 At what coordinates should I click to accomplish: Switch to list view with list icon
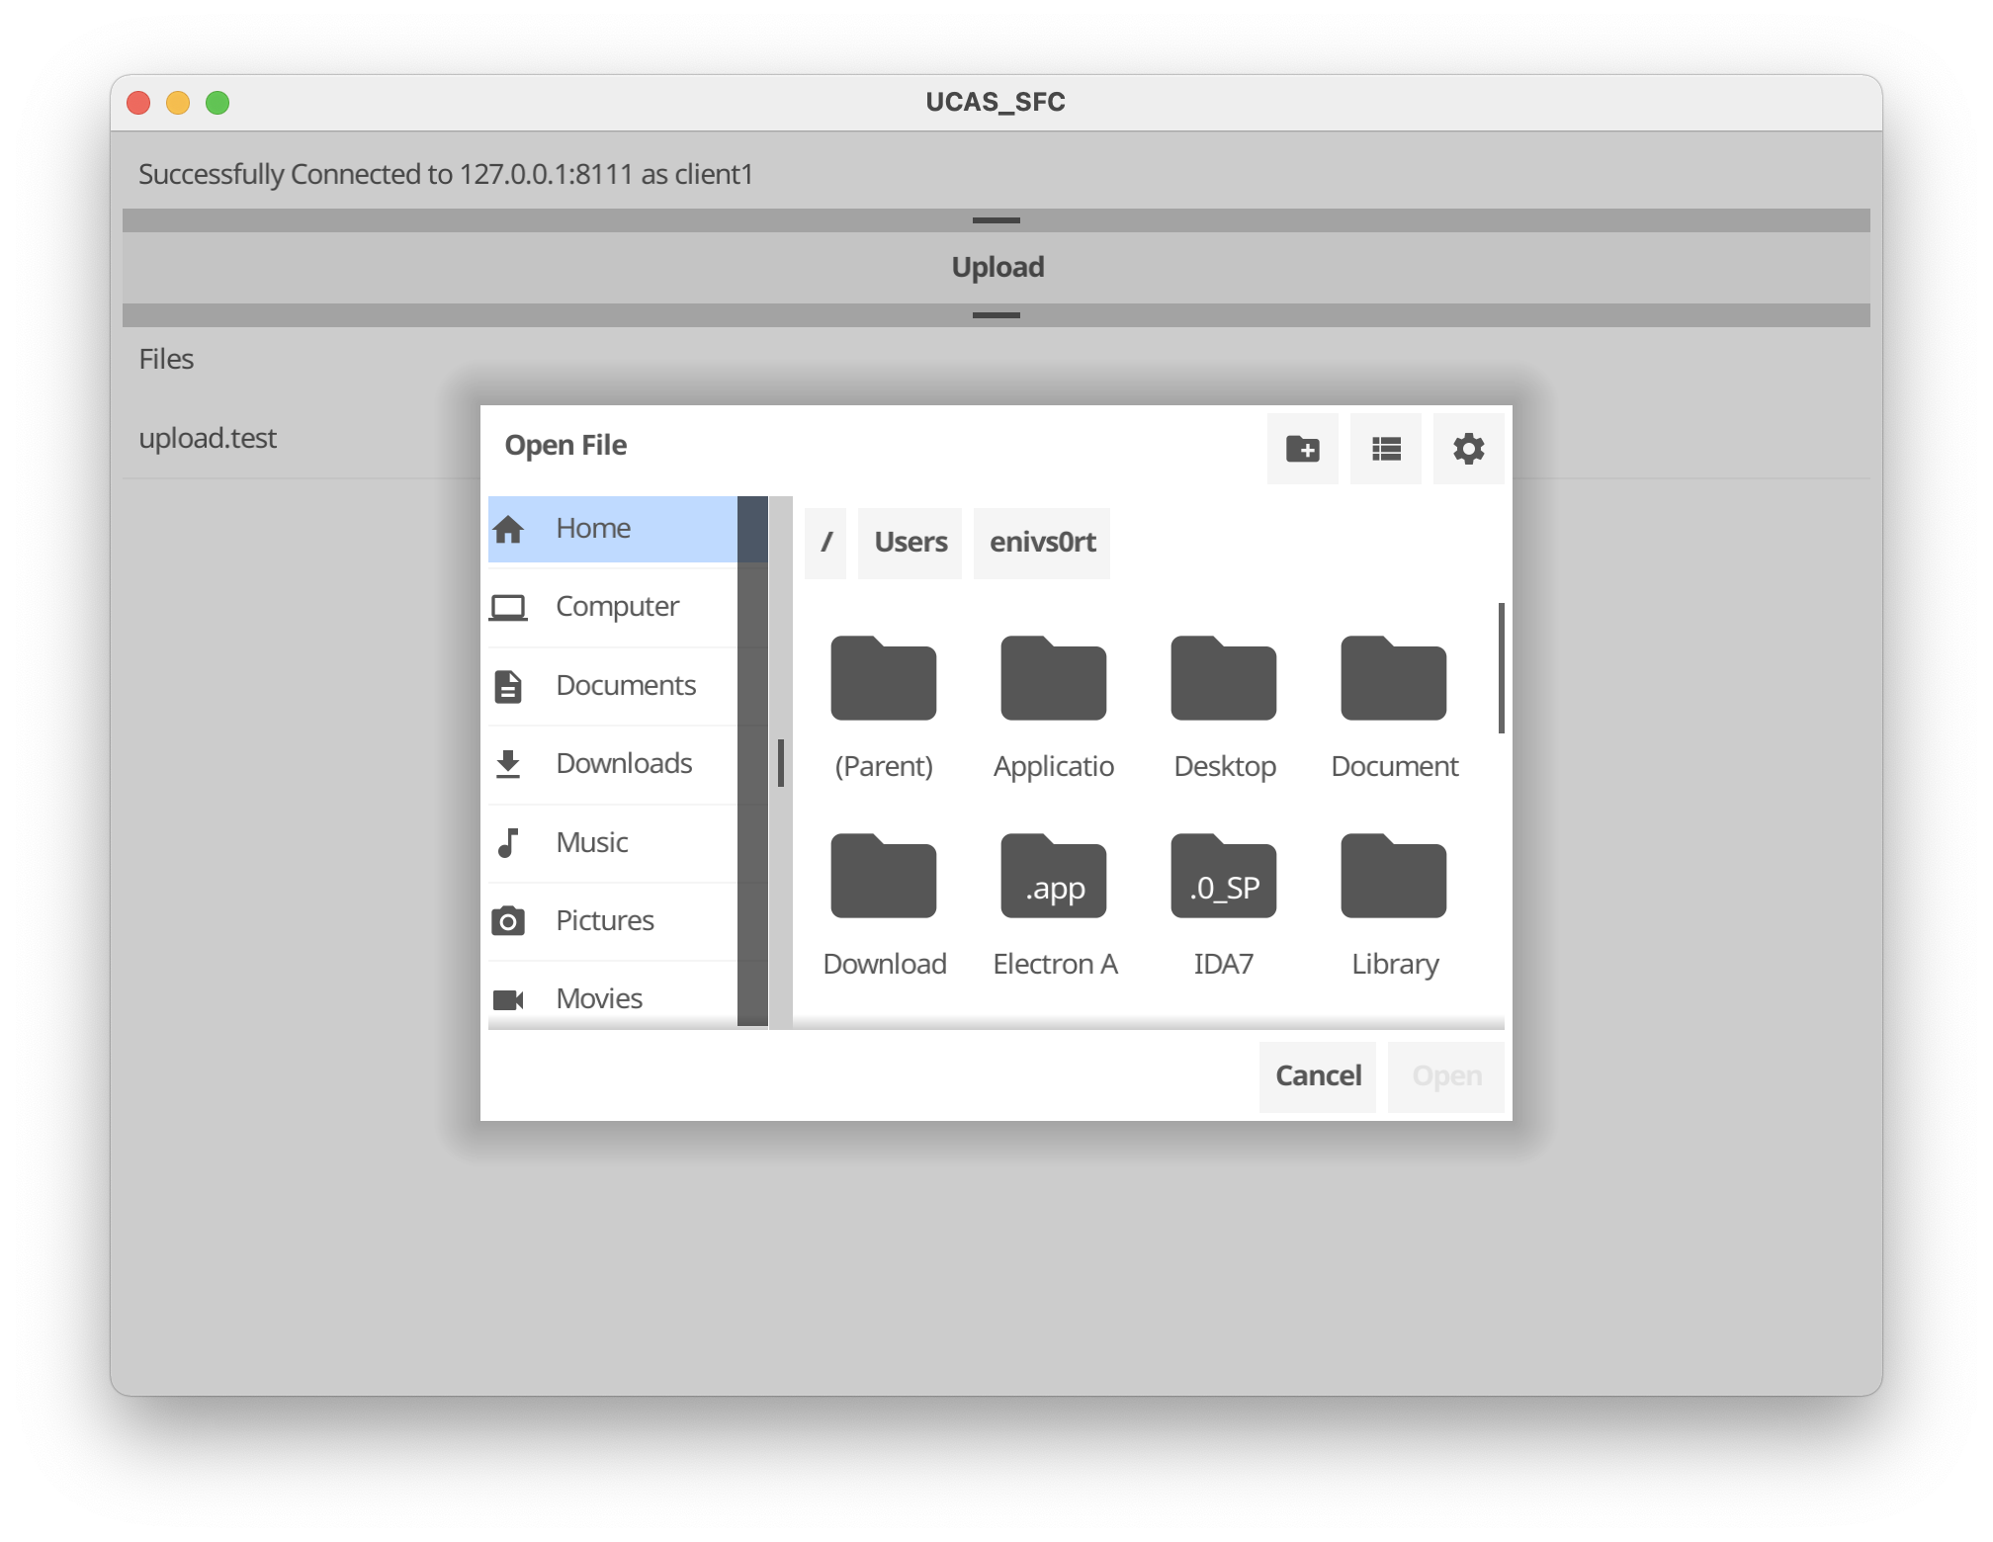[x=1385, y=449]
